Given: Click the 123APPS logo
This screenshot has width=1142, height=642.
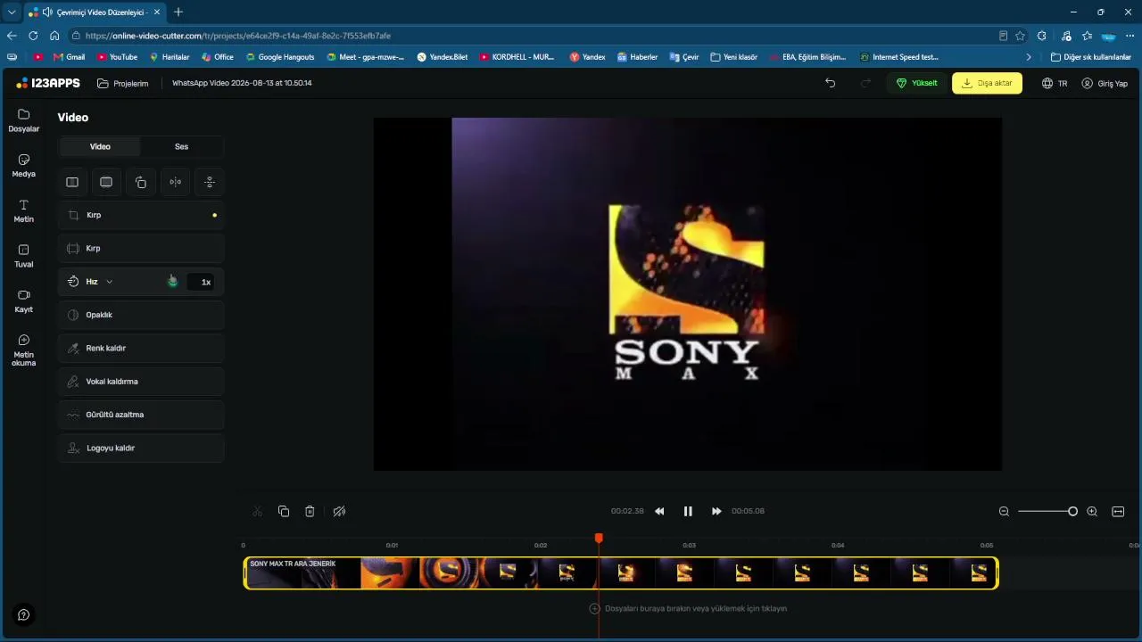Looking at the screenshot, I should point(48,83).
